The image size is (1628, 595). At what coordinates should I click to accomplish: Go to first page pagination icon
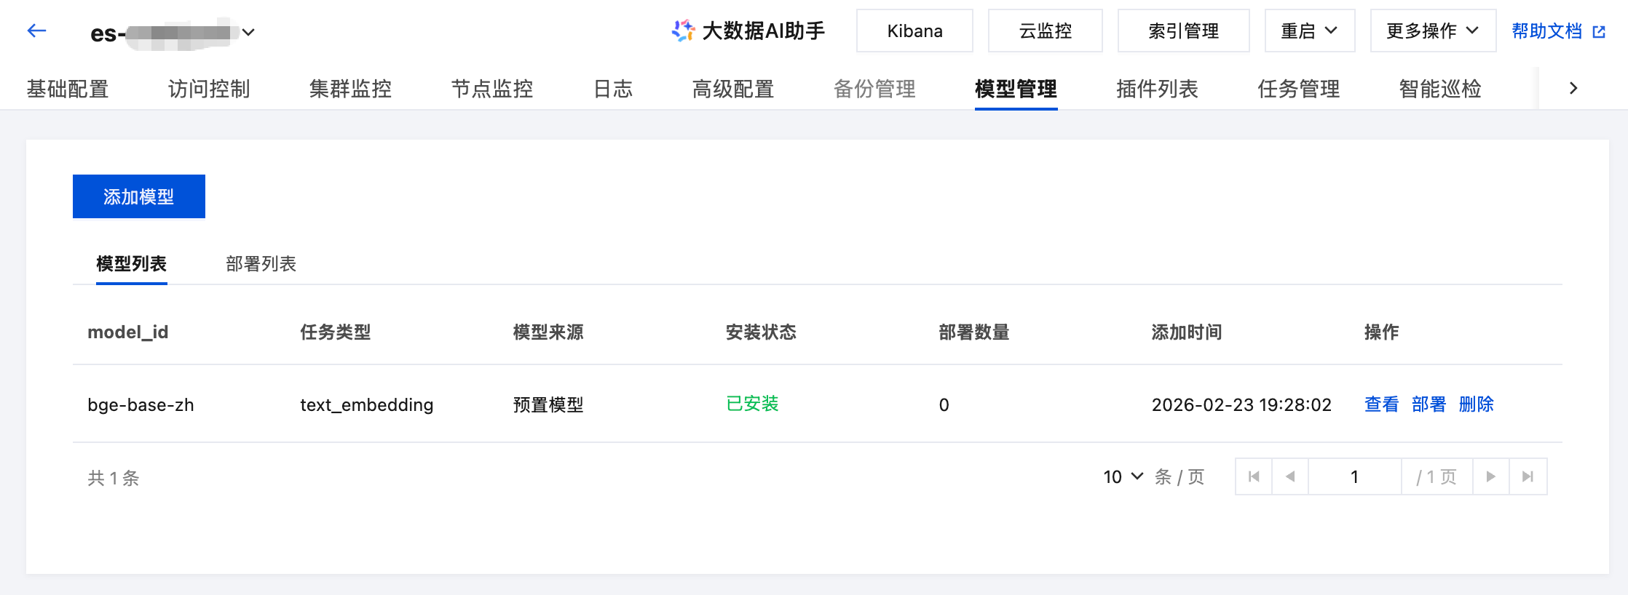(1254, 476)
